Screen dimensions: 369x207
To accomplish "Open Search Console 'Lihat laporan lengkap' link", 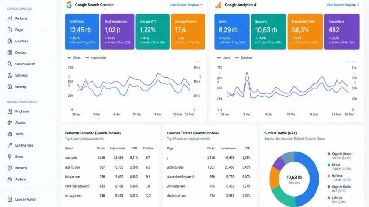I will click(x=186, y=5).
